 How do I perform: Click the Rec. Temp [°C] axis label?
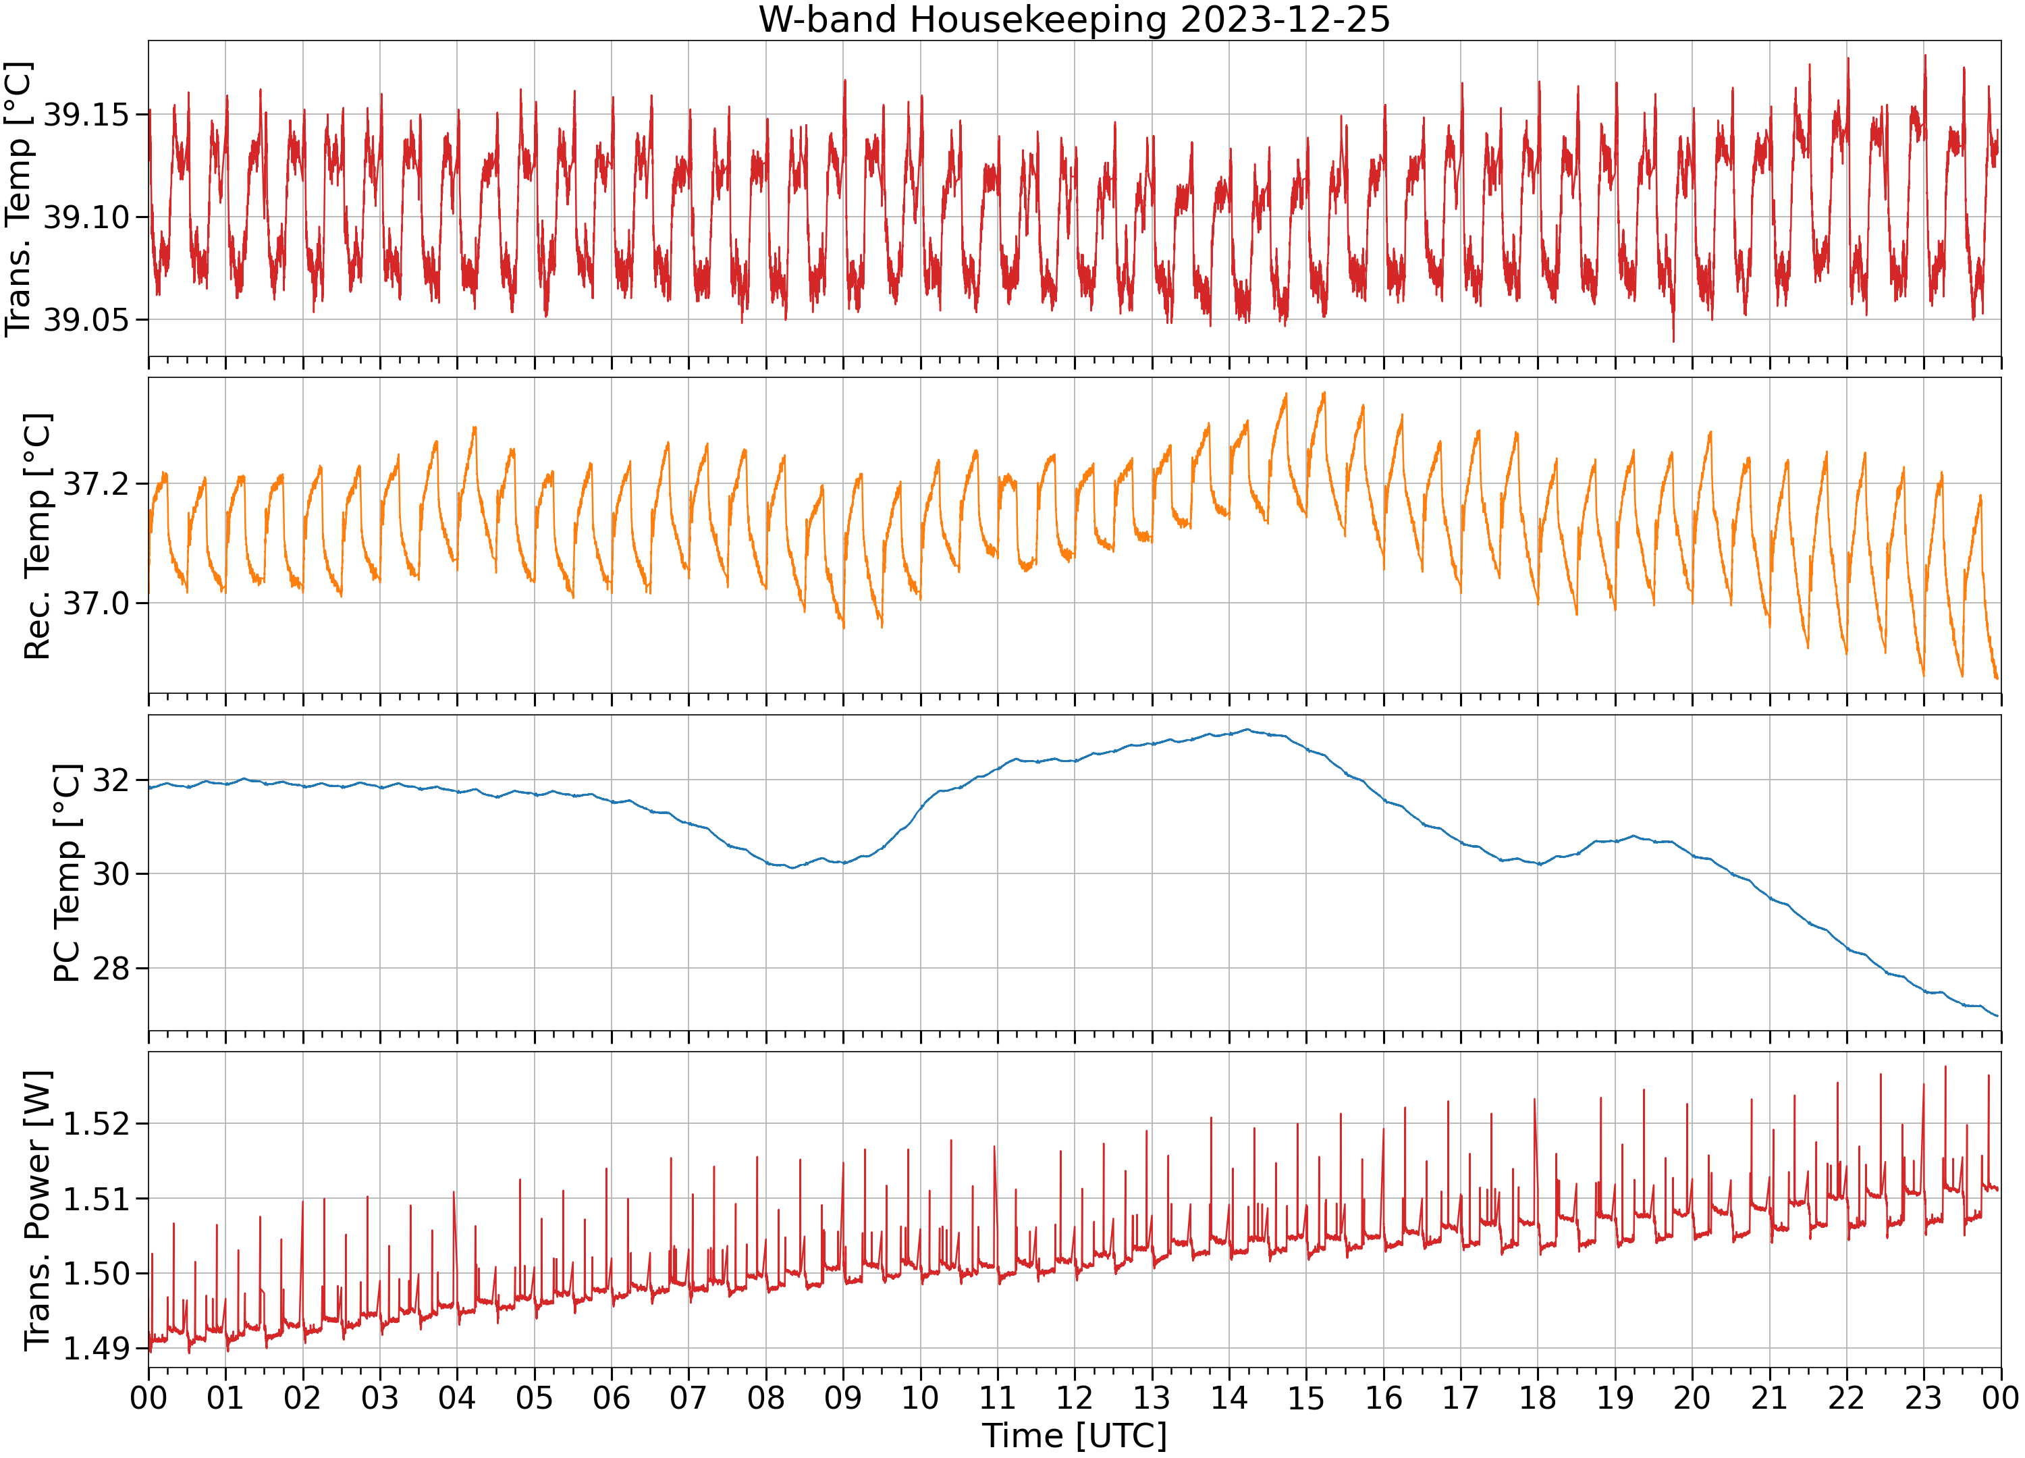click(x=36, y=536)
